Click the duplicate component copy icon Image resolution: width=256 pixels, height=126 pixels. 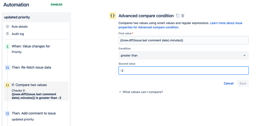[178, 16]
